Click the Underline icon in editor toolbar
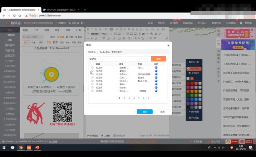The width and height of the screenshot is (256, 157). click(96, 29)
